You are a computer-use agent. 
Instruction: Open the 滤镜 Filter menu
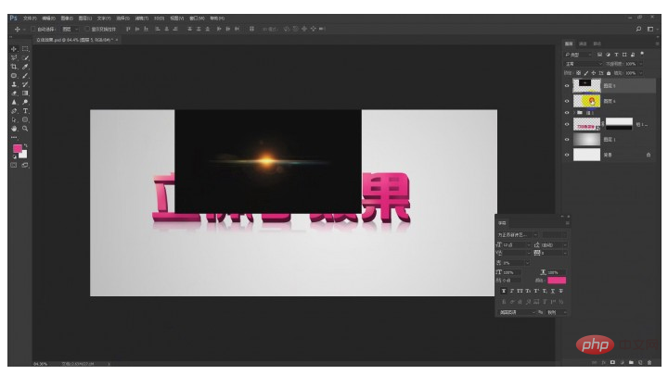141,19
